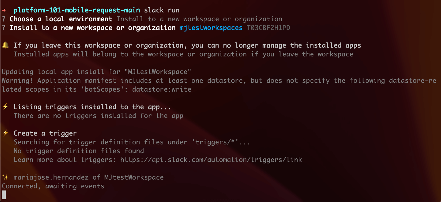Click the datastore:write scope text

pos(162,89)
